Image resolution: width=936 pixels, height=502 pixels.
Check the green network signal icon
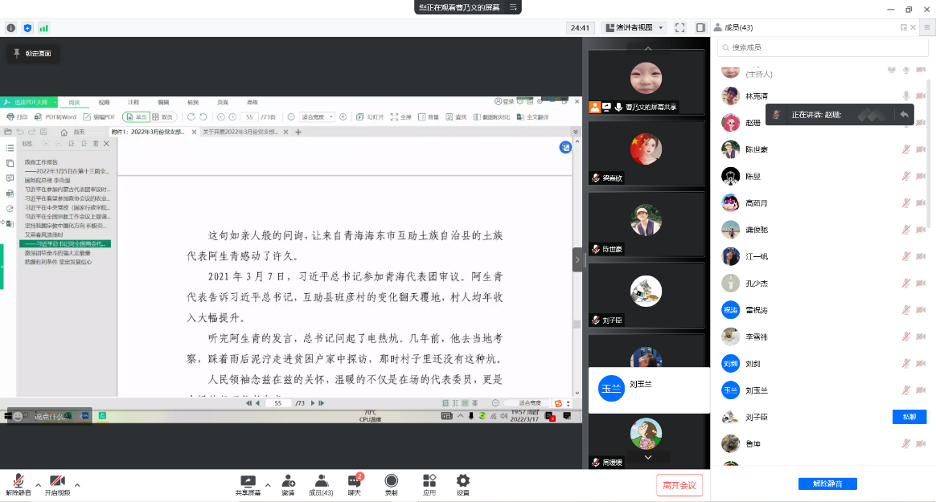click(43, 27)
